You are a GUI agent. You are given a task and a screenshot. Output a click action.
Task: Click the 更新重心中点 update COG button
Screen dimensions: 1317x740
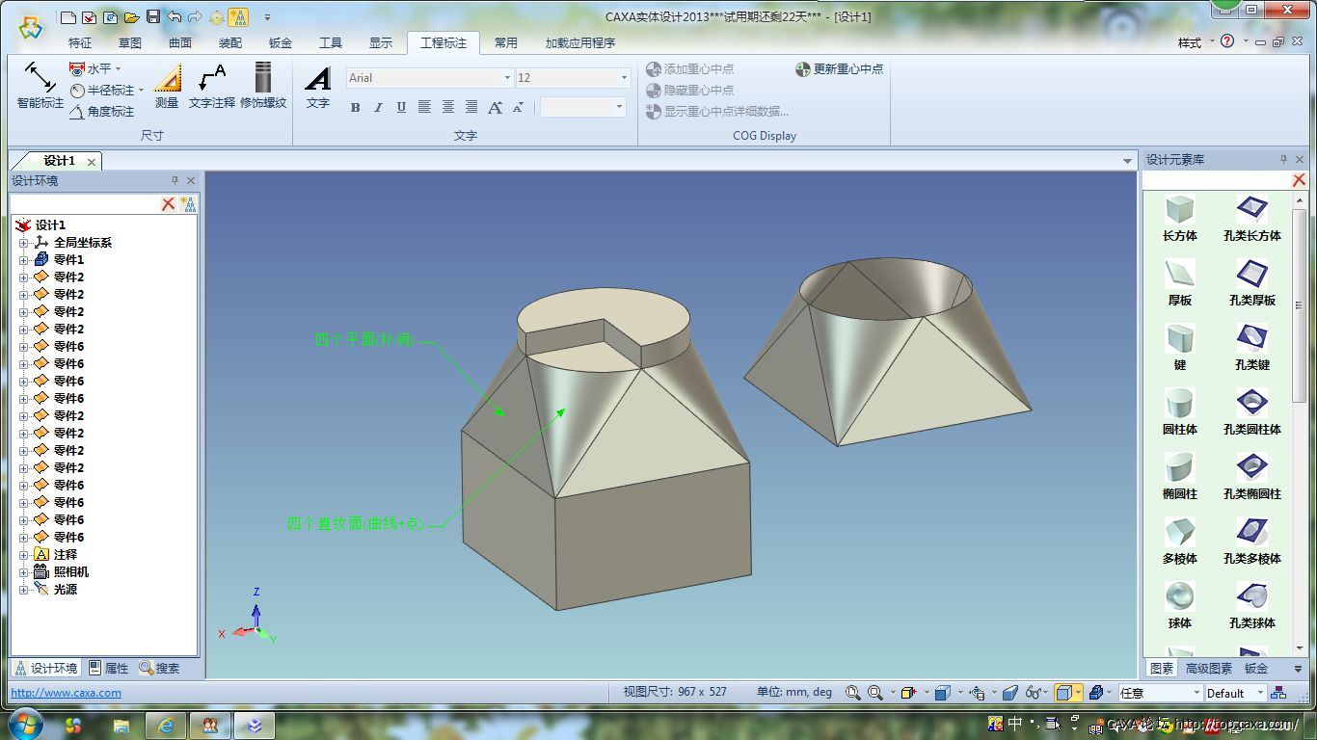pos(839,69)
